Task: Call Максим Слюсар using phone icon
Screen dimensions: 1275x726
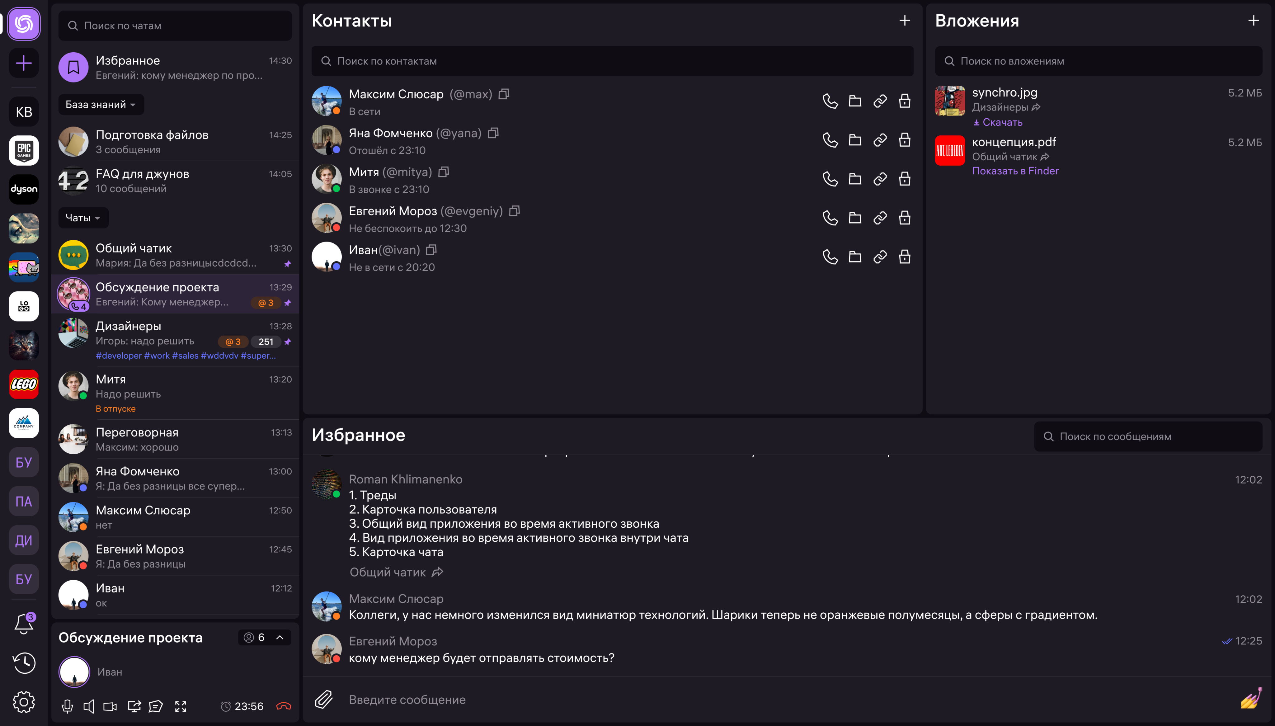Action: pyautogui.click(x=830, y=101)
